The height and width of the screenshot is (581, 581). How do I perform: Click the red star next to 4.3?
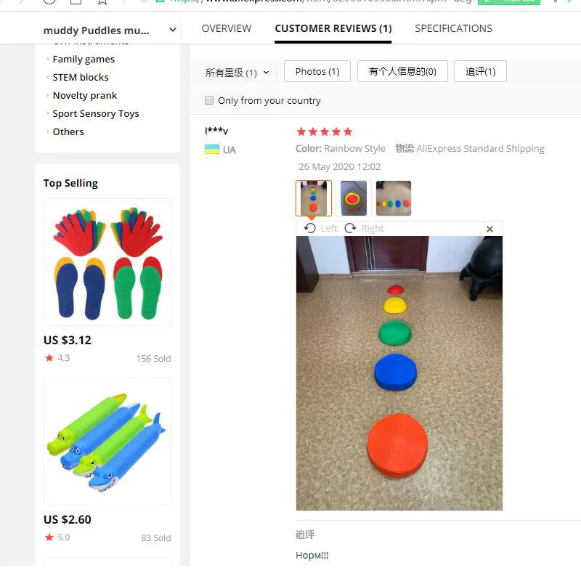point(49,358)
